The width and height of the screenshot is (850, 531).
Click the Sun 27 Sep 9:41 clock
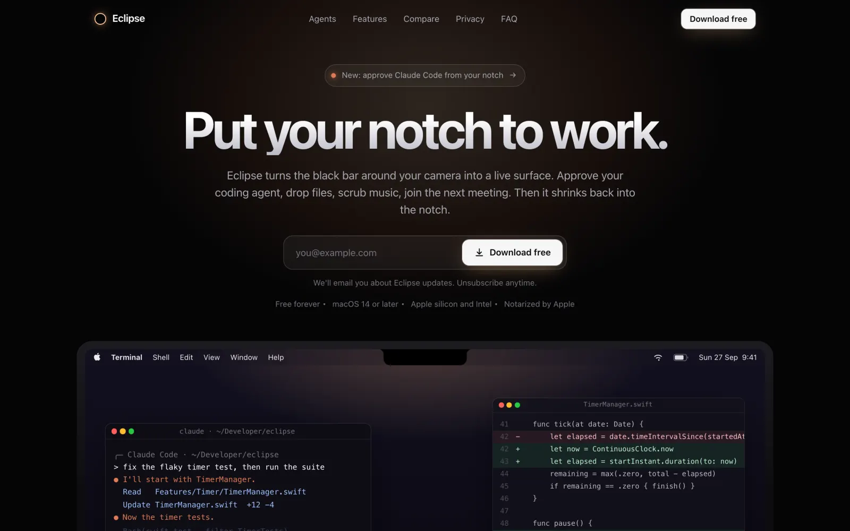728,357
